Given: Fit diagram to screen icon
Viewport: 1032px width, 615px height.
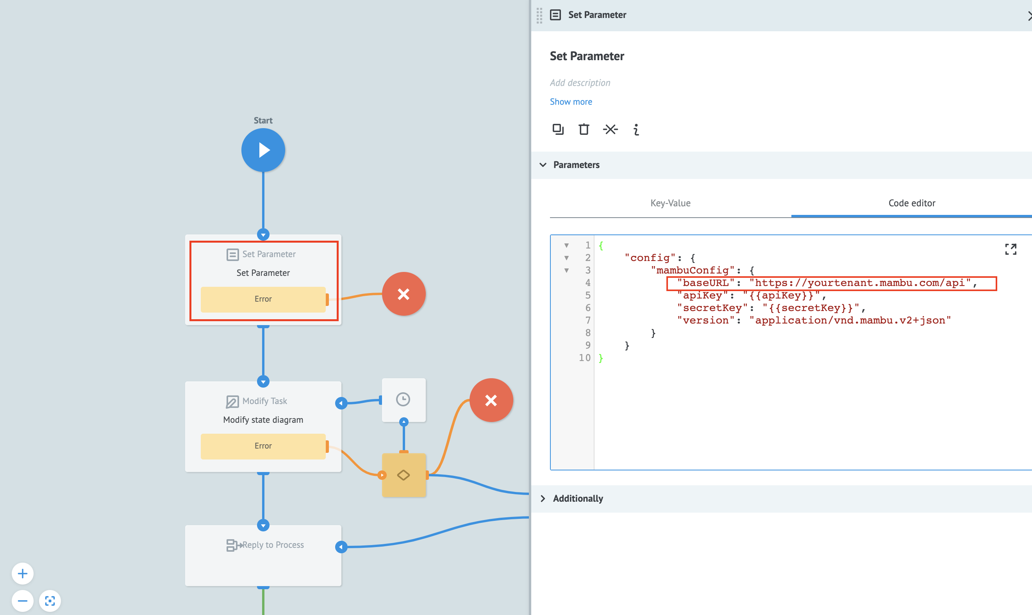Looking at the screenshot, I should point(50,601).
